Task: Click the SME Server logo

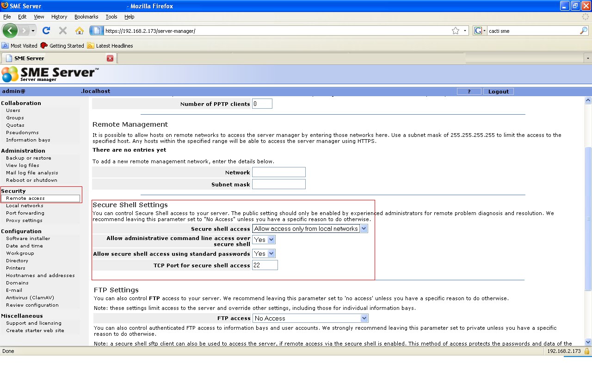Action: pyautogui.click(x=50, y=74)
